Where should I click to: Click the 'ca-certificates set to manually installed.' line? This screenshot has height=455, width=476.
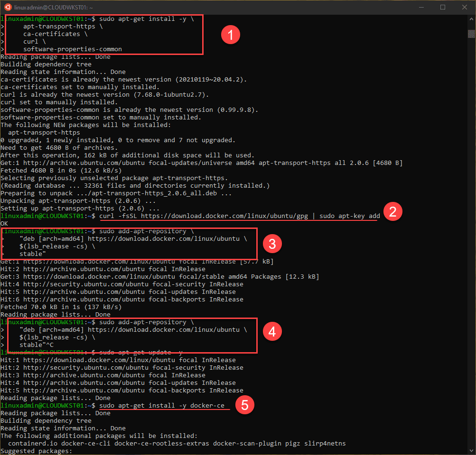(80, 87)
